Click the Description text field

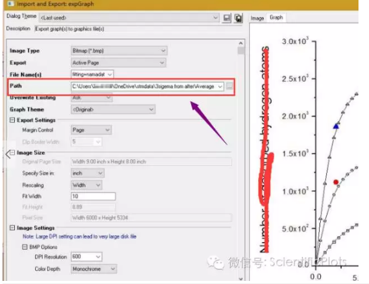(138, 29)
